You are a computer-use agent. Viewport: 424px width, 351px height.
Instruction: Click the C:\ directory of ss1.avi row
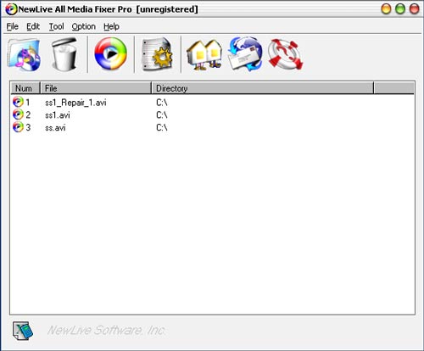tap(162, 115)
